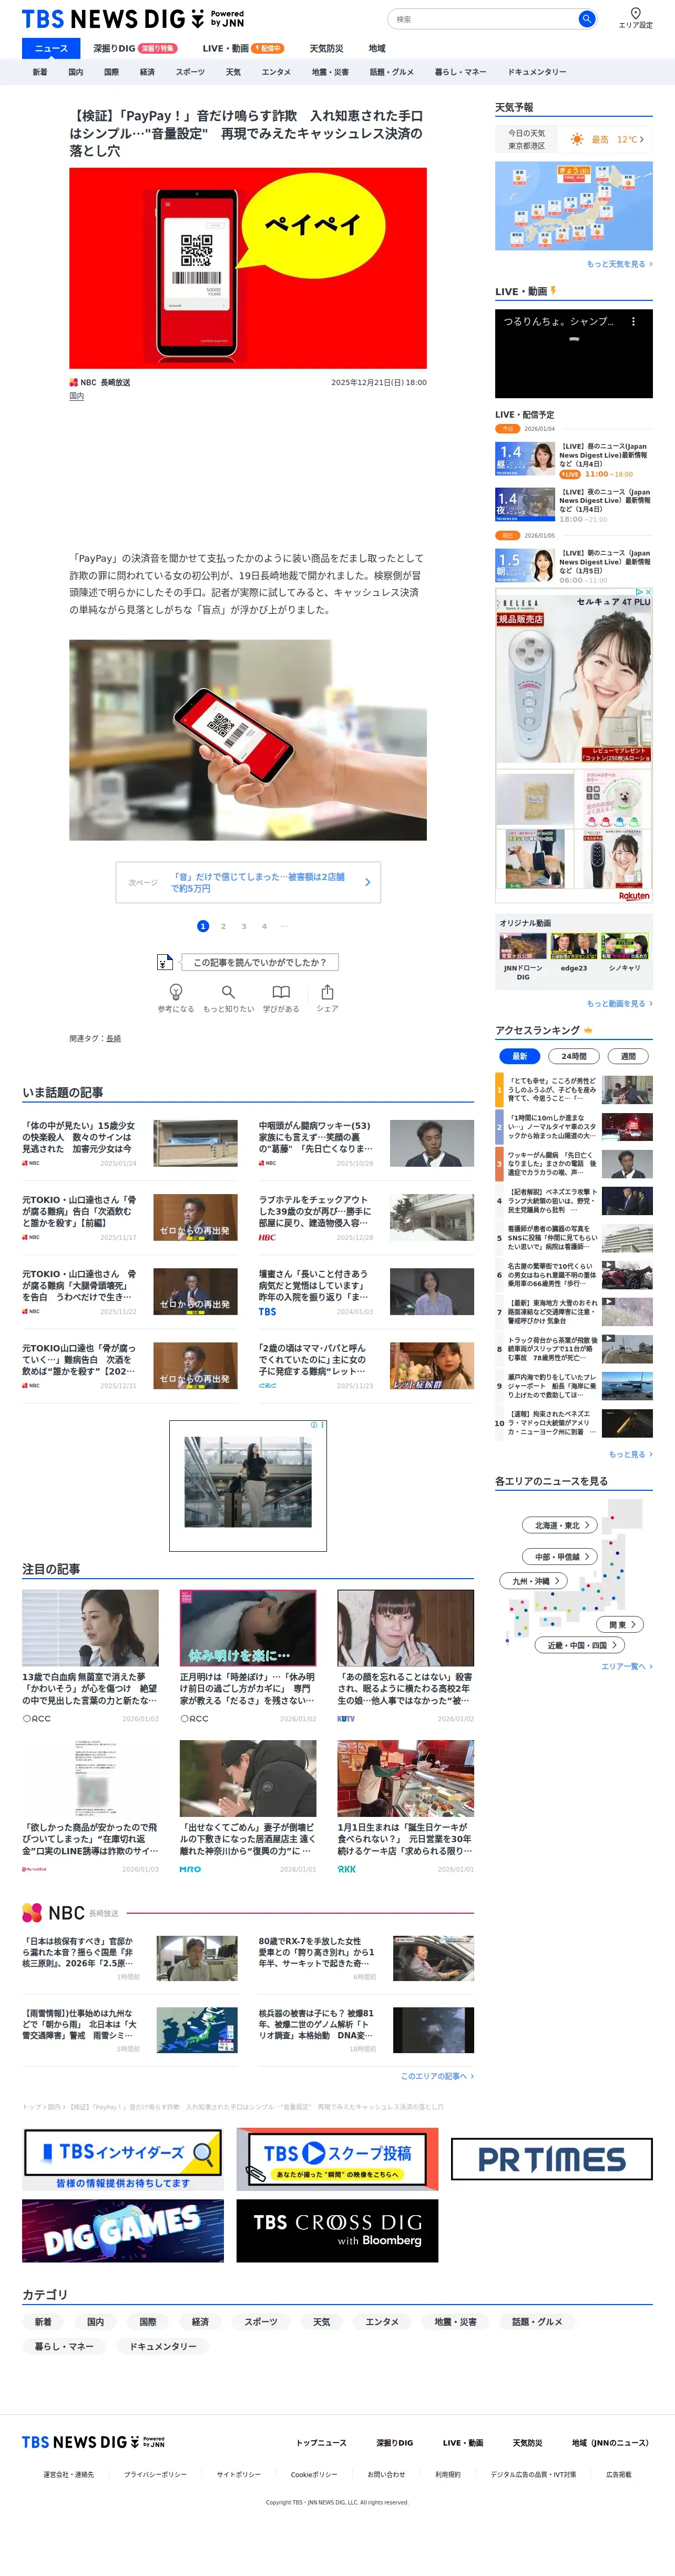Open 地域 tab in main navigation
Image resolution: width=675 pixels, height=2576 pixels.
tap(377, 48)
